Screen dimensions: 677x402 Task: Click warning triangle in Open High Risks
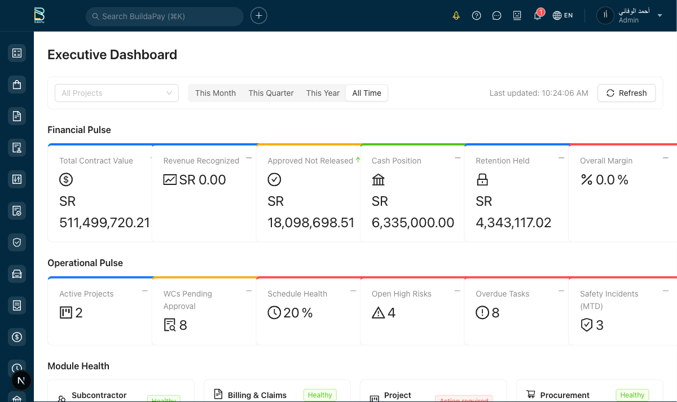379,312
